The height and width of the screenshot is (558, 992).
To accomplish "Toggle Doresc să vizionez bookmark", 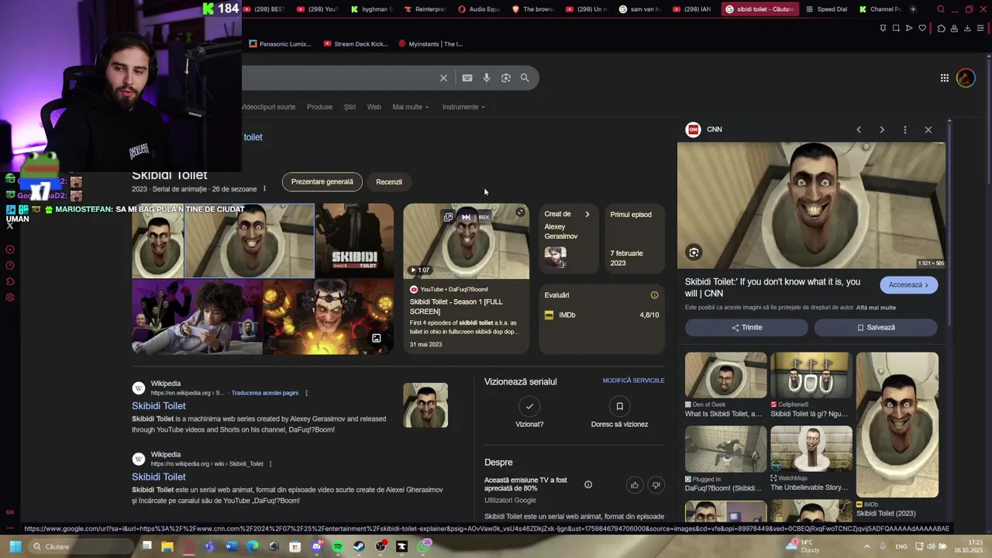I will [619, 406].
